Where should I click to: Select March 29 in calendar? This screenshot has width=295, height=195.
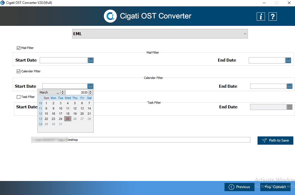tap(46, 124)
